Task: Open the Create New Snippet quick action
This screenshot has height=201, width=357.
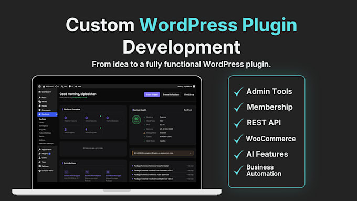Action: (x=72, y=175)
